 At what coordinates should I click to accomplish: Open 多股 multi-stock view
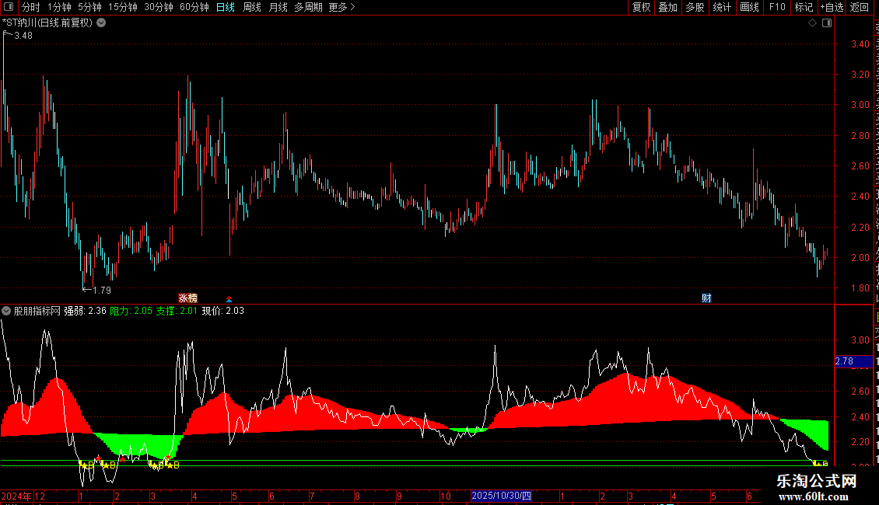pyautogui.click(x=695, y=7)
